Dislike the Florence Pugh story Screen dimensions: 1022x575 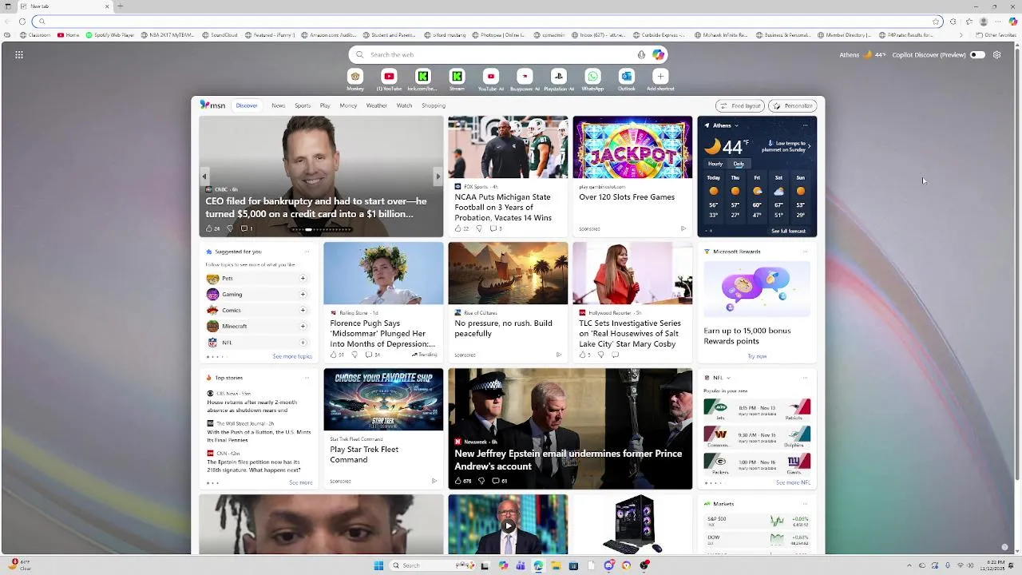355,355
